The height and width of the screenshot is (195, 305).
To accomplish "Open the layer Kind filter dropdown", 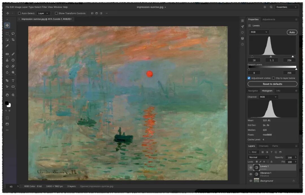I will [253, 152].
